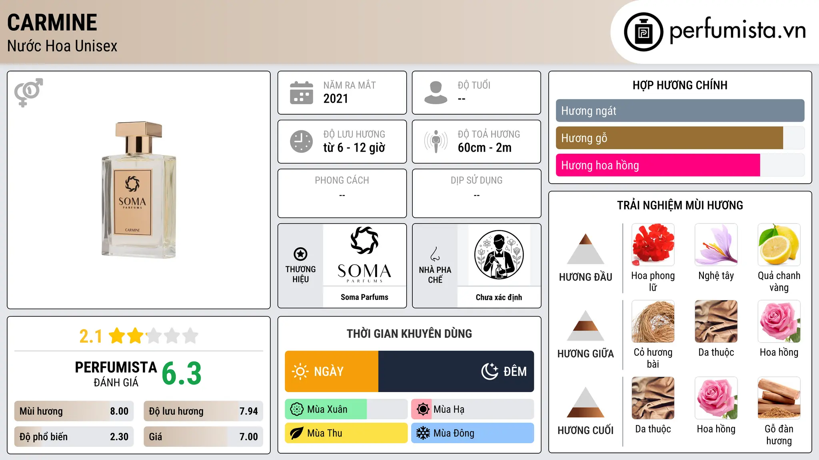Click the launch year value 2021
The width and height of the screenshot is (819, 460).
[x=336, y=99]
